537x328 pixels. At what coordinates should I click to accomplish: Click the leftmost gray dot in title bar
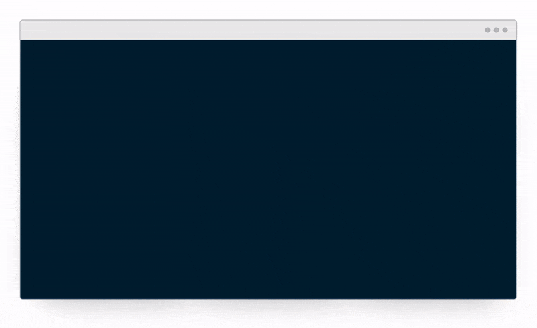coord(488,30)
